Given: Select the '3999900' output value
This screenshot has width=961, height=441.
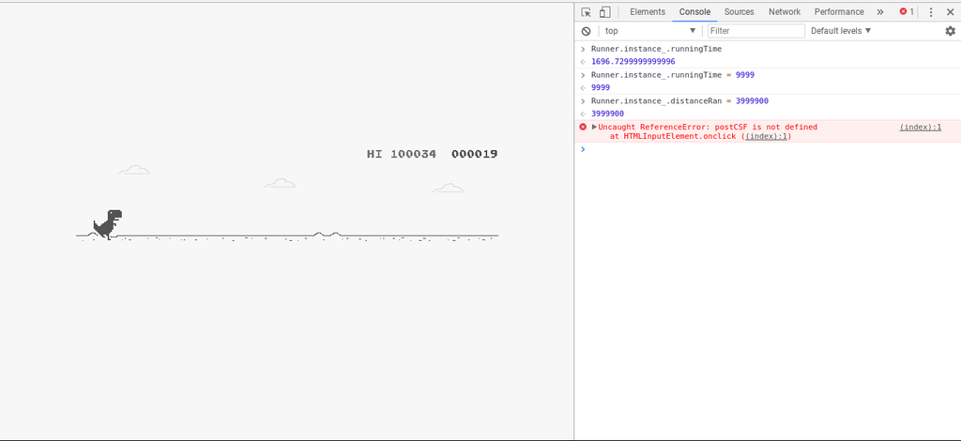Looking at the screenshot, I should pyautogui.click(x=607, y=114).
